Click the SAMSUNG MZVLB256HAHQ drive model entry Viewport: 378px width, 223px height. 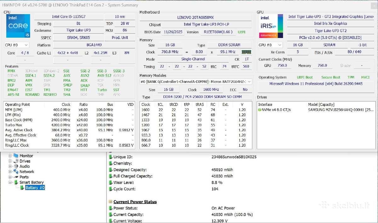point(341,110)
